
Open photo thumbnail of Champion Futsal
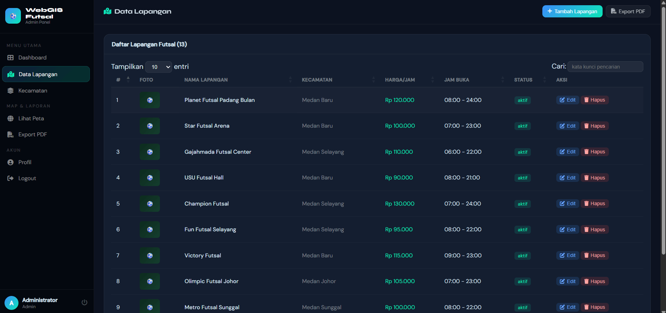click(150, 204)
